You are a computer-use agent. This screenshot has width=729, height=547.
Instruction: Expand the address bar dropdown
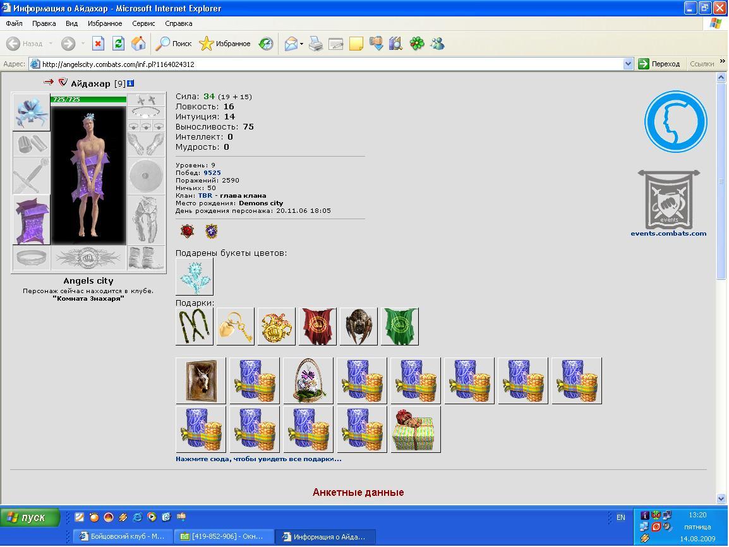tap(628, 64)
